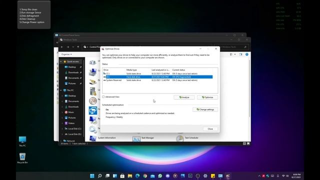Image resolution: width=320 pixels, height=180 pixels.
Task: Go up one folder level in explorer
Action: click(x=78, y=47)
